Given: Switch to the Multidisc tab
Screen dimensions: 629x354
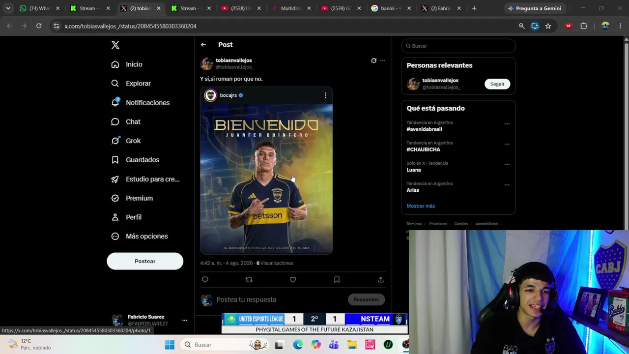Looking at the screenshot, I should (291, 8).
